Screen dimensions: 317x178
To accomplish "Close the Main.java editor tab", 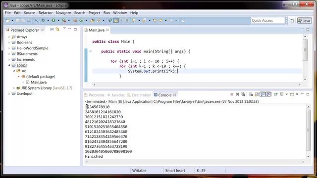I will pos(107,30).
